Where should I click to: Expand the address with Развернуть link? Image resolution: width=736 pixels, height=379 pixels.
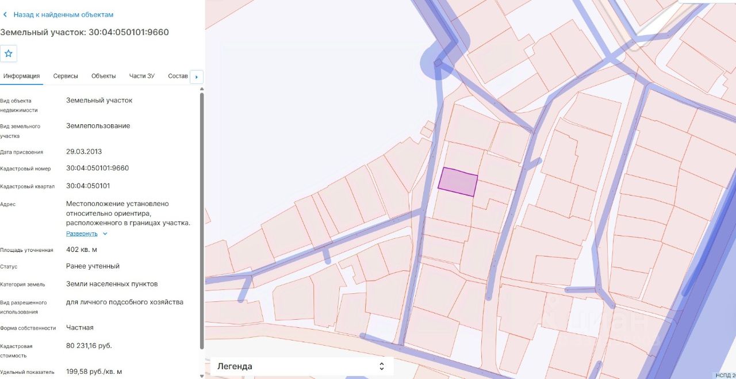click(82, 234)
